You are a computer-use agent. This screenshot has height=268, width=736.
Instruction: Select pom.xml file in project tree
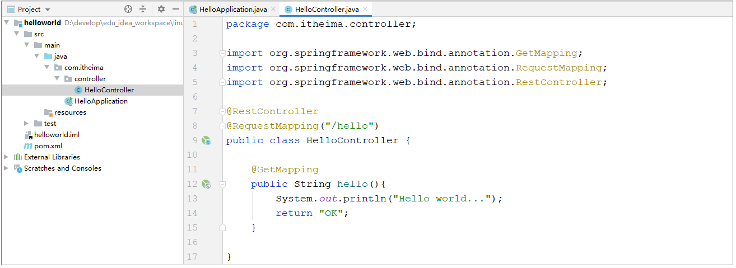pyautogui.click(x=48, y=146)
